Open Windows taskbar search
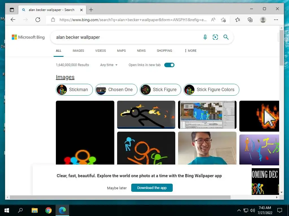This screenshot has height=216, width=289. [x=20, y=210]
